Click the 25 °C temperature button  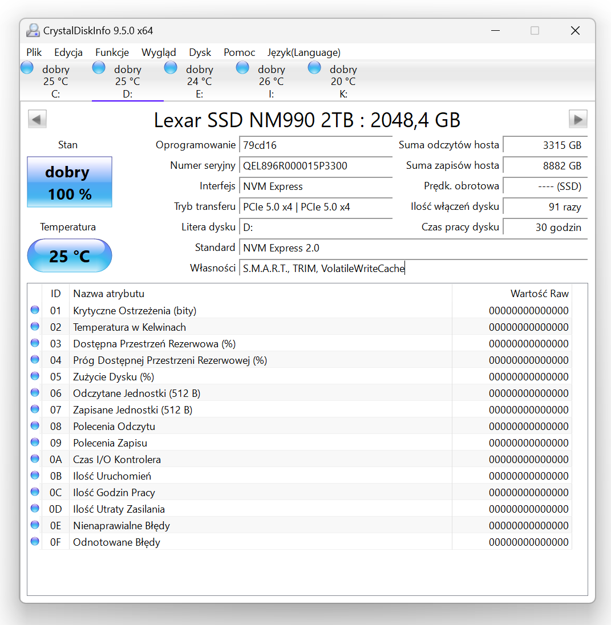(70, 256)
